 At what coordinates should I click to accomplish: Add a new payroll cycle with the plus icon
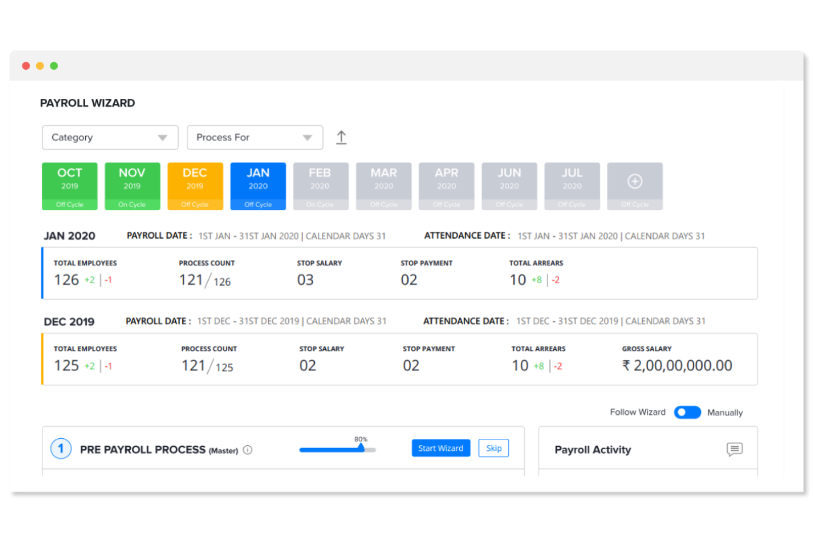634,181
